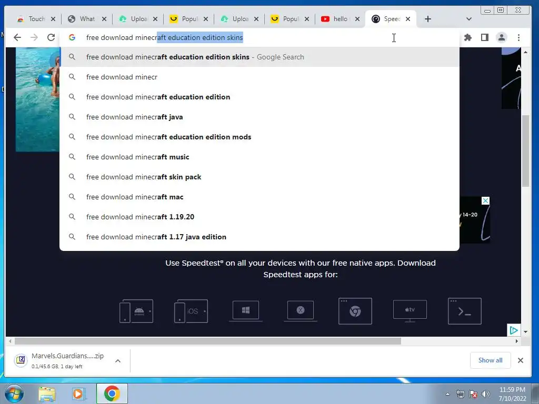This screenshot has height=404, width=539.
Task: Click the browser forward arrow
Action: coord(34,37)
